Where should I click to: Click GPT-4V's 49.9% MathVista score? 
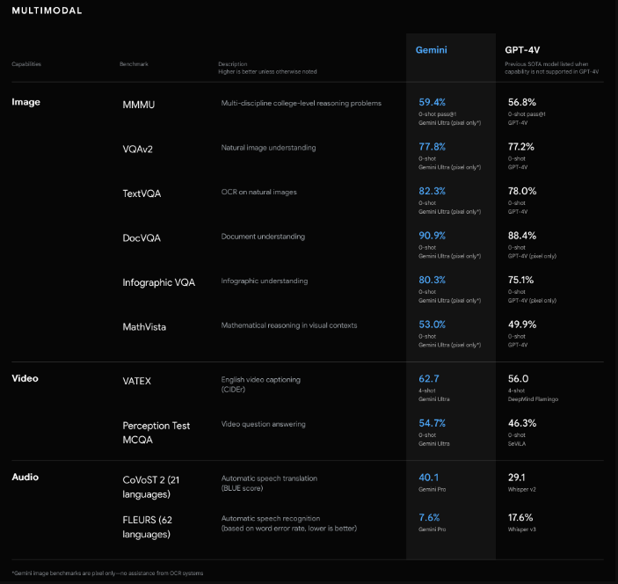pos(522,325)
